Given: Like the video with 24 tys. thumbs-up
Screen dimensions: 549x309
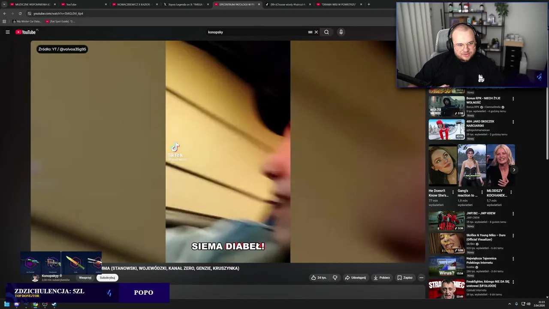Looking at the screenshot, I should click(x=319, y=278).
